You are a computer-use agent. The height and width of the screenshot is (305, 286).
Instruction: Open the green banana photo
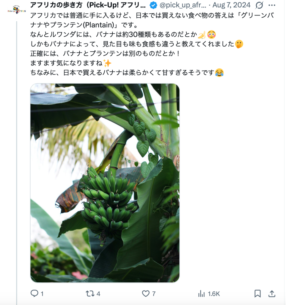click(x=105, y=183)
